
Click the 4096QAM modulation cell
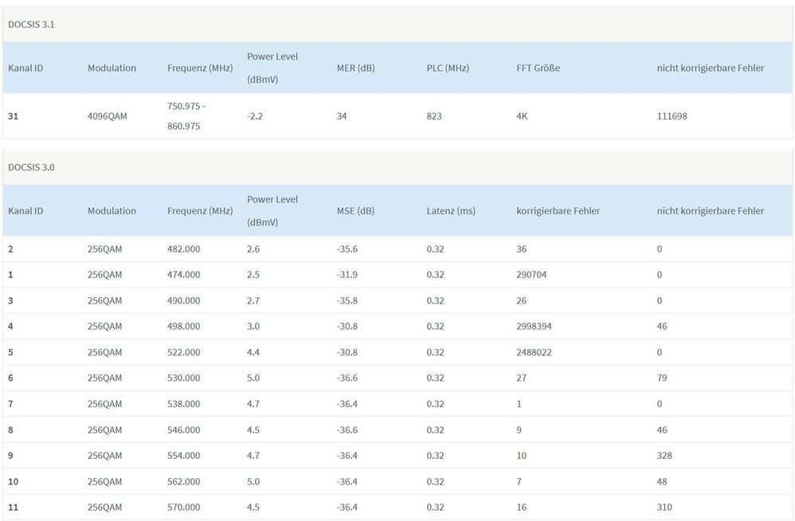pos(108,116)
